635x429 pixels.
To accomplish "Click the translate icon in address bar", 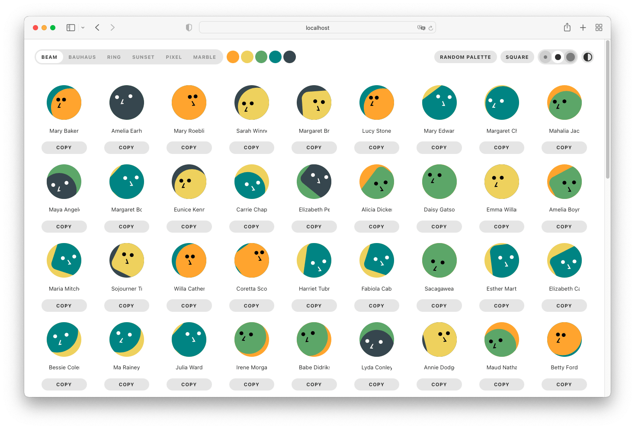I will (421, 28).
